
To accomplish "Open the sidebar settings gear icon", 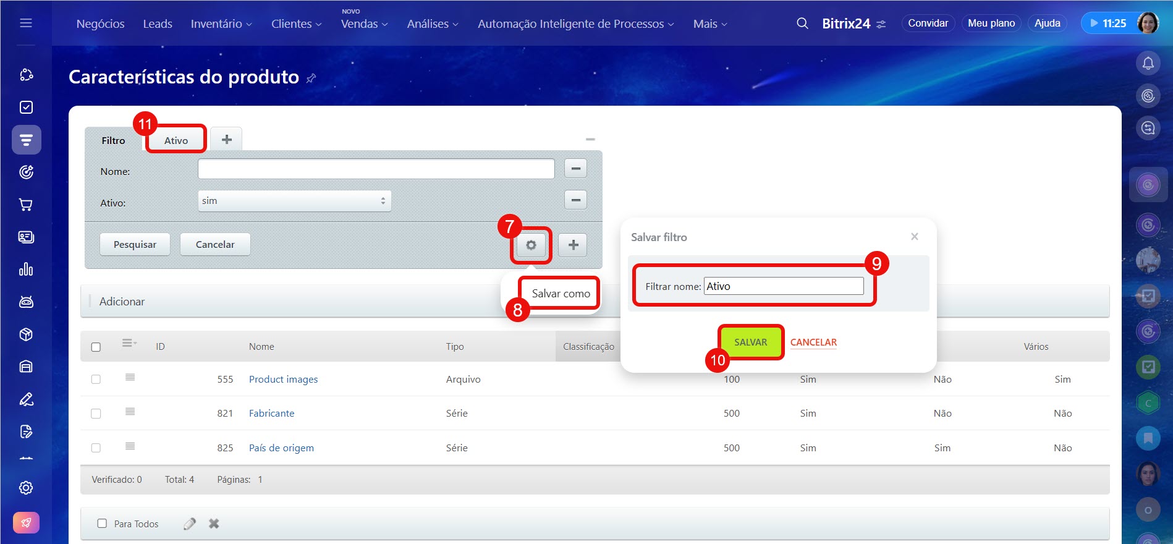I will 26,488.
